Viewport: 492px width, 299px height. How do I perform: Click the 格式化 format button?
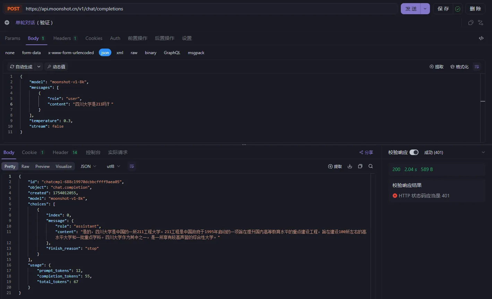[x=459, y=67]
